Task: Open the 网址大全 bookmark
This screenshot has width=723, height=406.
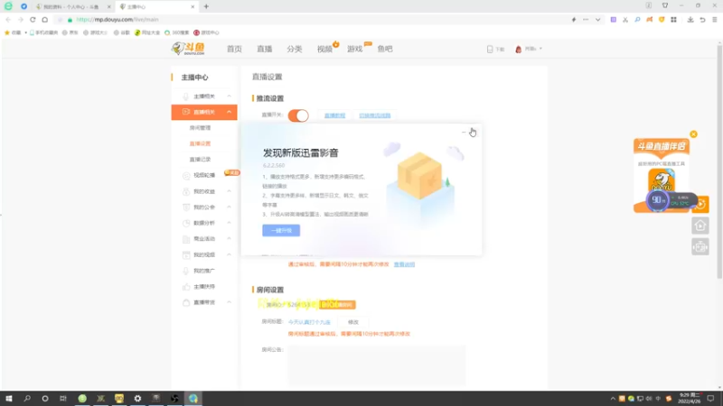Action: (x=147, y=32)
